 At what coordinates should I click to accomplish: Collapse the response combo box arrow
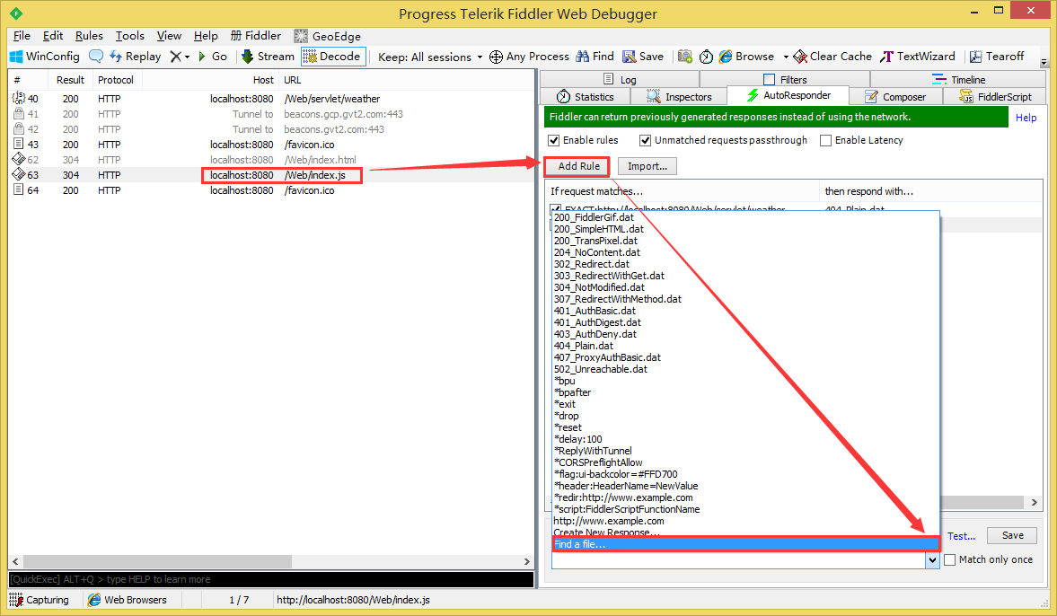tap(932, 560)
